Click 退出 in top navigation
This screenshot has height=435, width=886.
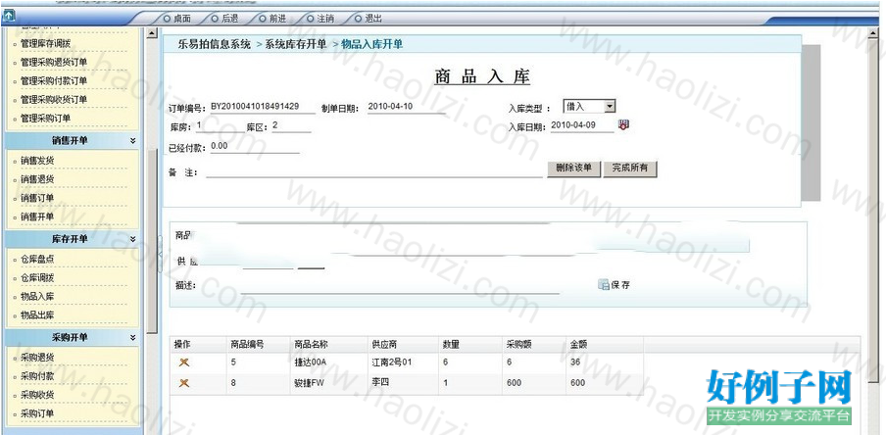point(369,19)
